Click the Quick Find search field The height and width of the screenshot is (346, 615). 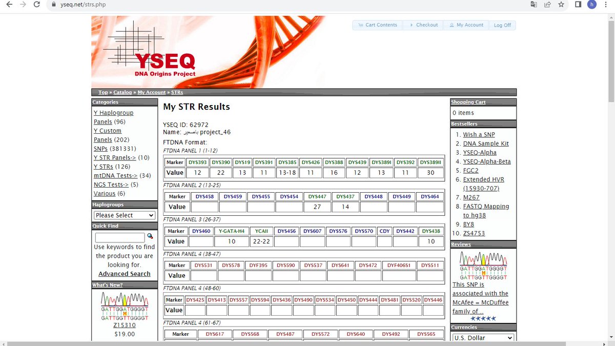tap(120, 237)
